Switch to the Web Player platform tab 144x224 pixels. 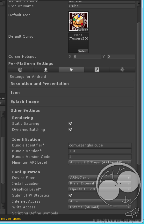pos(20,70)
